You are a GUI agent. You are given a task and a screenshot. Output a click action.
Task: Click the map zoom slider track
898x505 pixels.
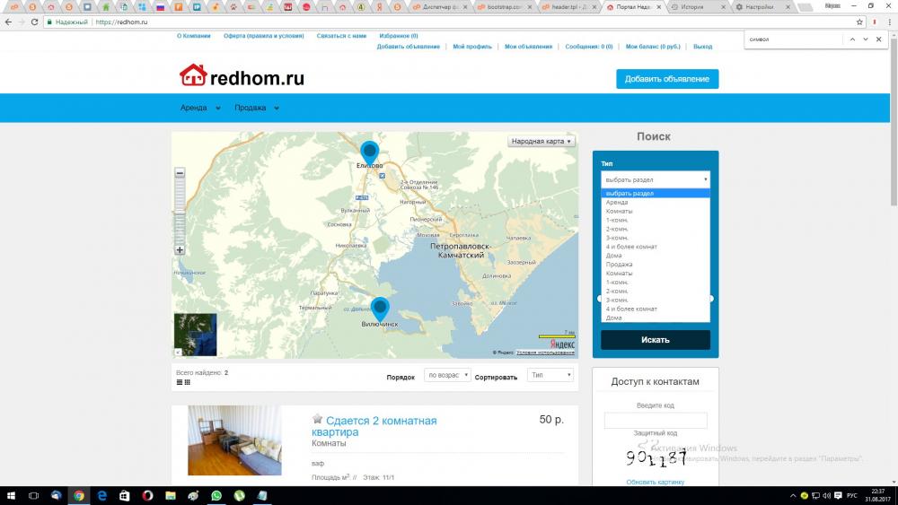tap(180, 211)
